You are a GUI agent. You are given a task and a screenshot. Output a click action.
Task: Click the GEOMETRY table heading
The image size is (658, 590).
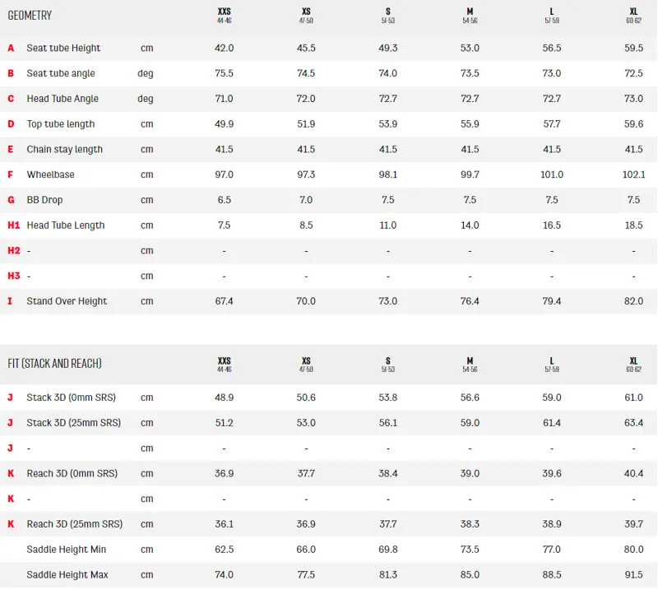[x=30, y=16]
